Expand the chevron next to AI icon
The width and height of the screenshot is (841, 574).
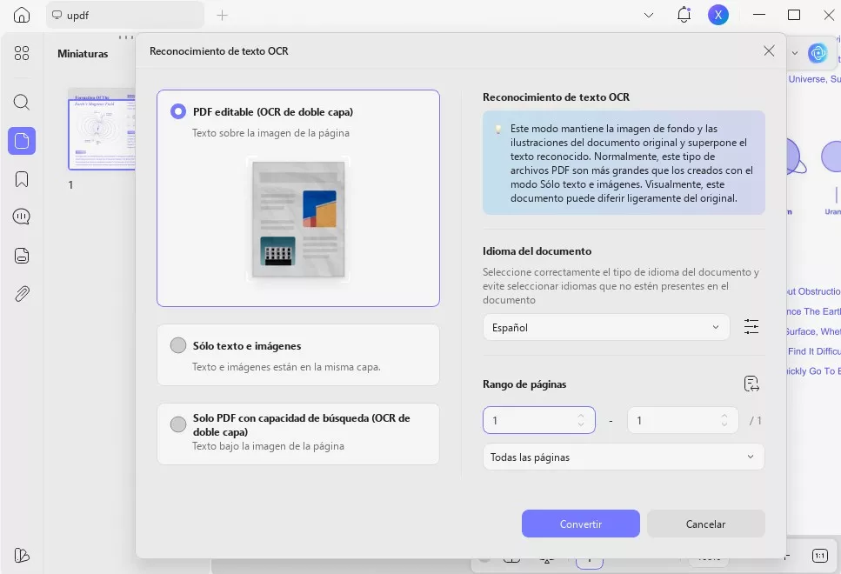pos(795,53)
